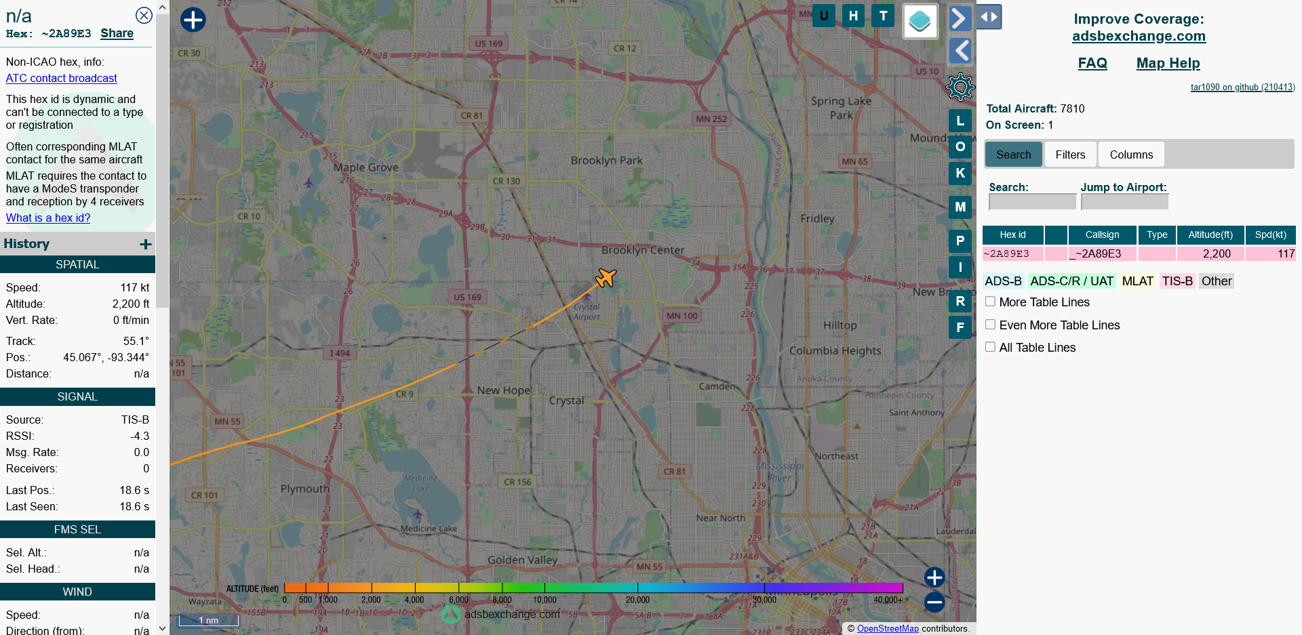Image resolution: width=1302 pixels, height=635 pixels.
Task: Click the F map option button
Action: coord(960,327)
